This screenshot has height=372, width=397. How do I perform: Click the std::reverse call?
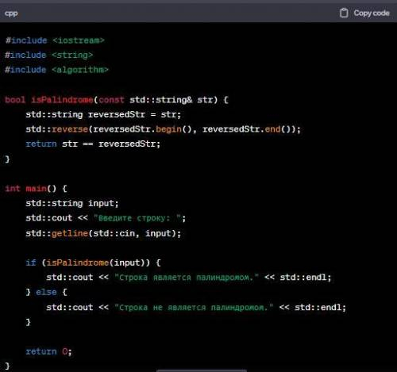coord(57,129)
